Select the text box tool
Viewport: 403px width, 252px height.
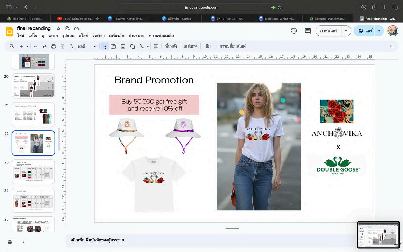coord(114,46)
